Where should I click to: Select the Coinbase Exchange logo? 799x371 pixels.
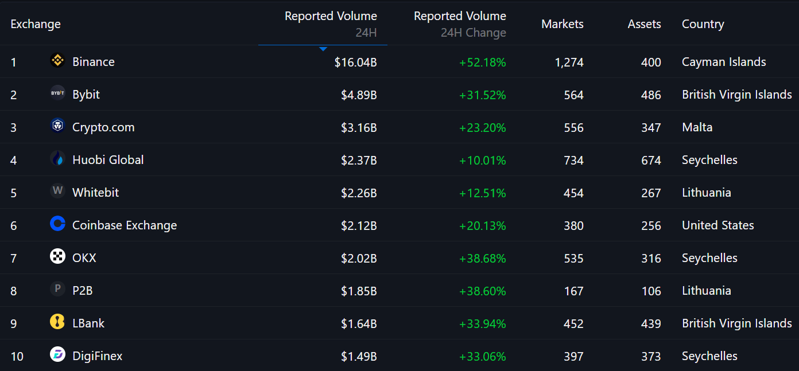click(x=57, y=225)
